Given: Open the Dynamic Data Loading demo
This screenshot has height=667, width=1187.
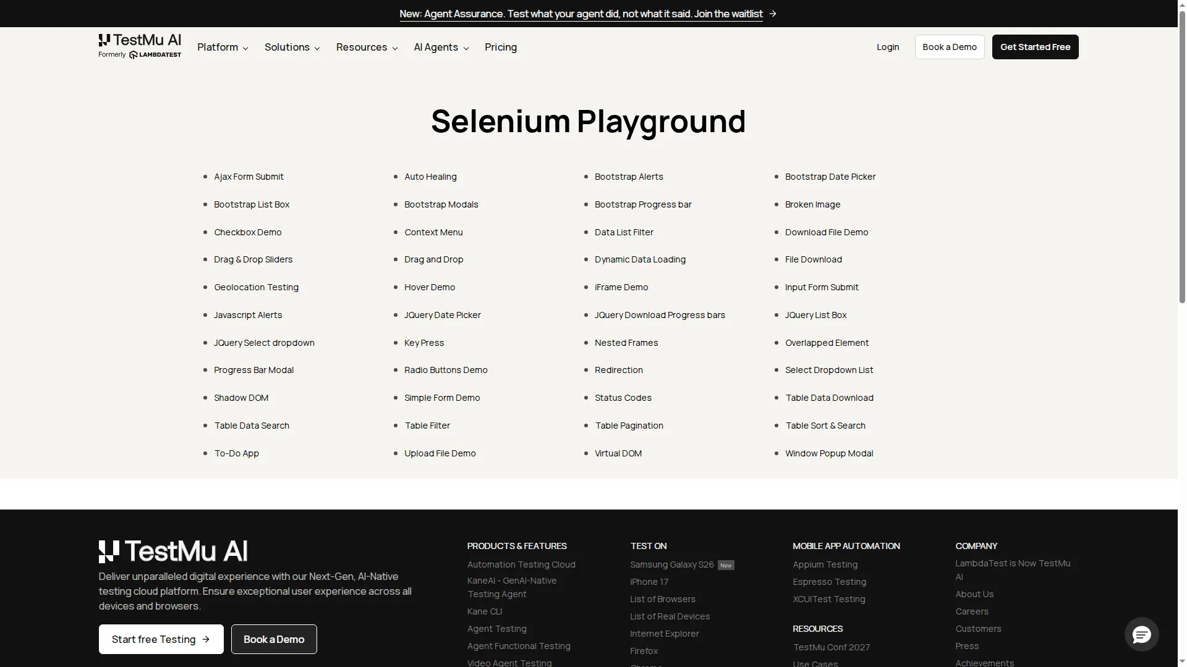Looking at the screenshot, I should click(x=640, y=259).
